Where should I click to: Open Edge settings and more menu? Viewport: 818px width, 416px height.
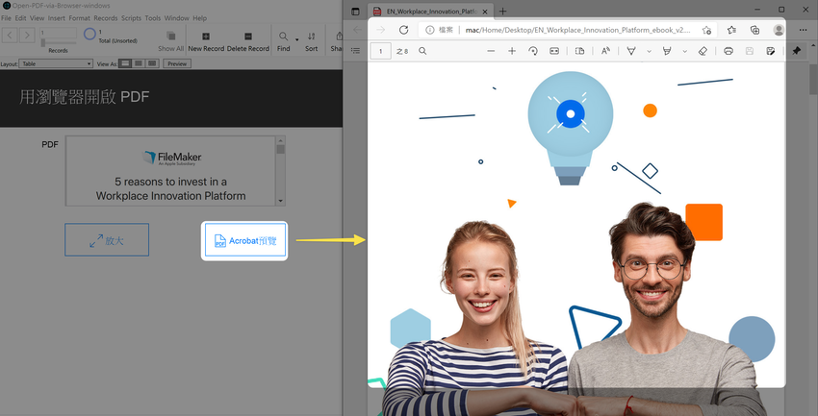pos(803,30)
